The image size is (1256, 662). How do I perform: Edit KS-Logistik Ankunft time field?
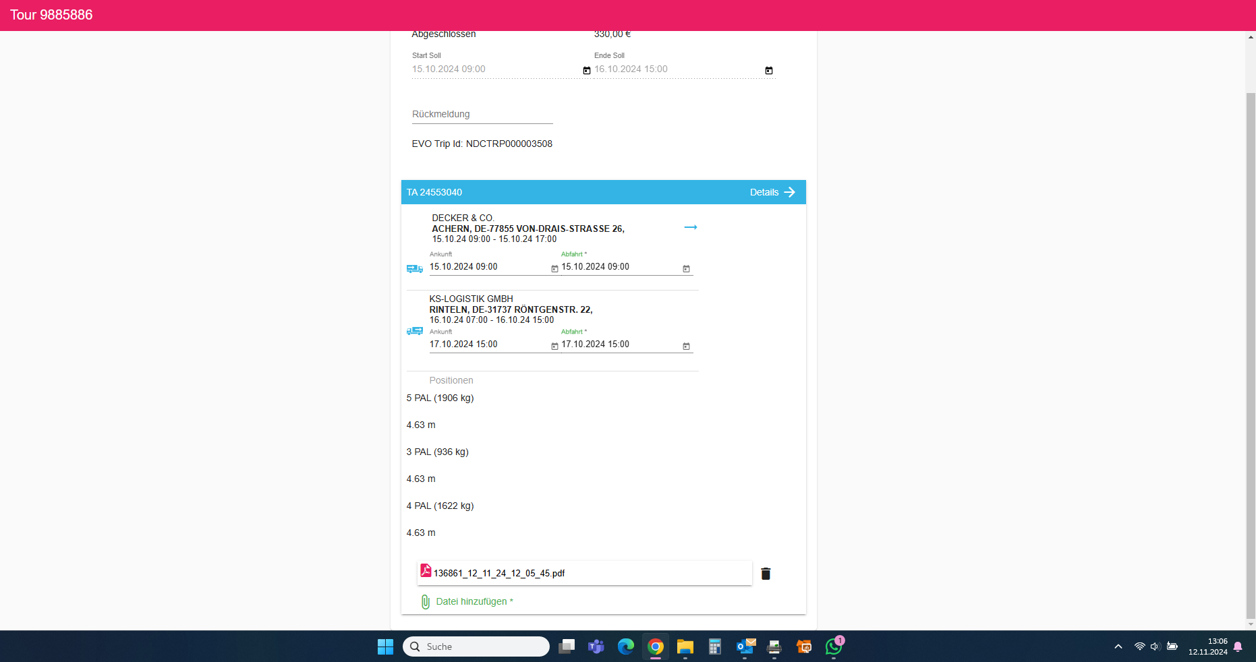coord(489,344)
